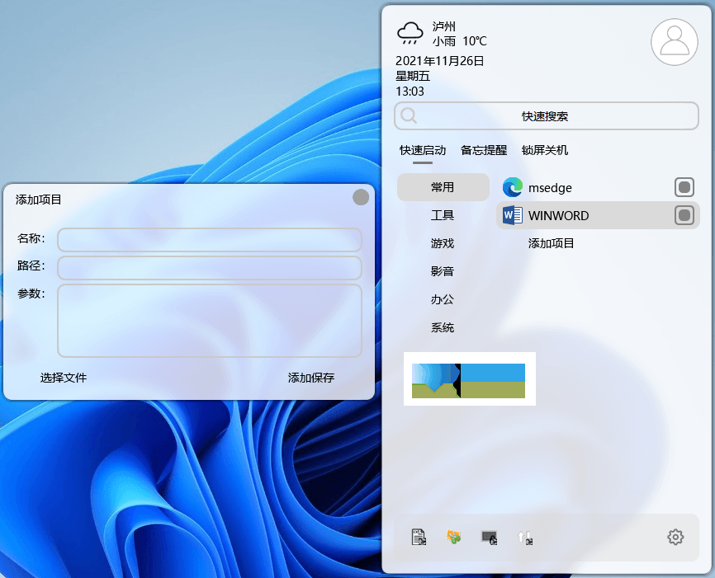Switch to the 备忘提醒 tab

pyautogui.click(x=484, y=150)
